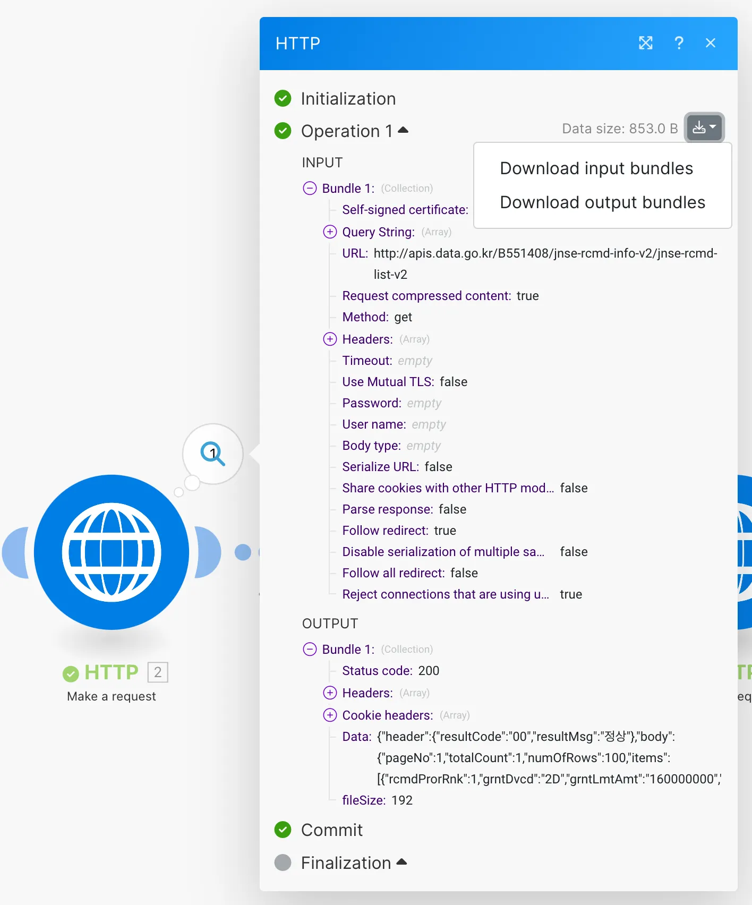Image resolution: width=752 pixels, height=905 pixels.
Task: Click the Status code 200 row
Action: [x=391, y=671]
